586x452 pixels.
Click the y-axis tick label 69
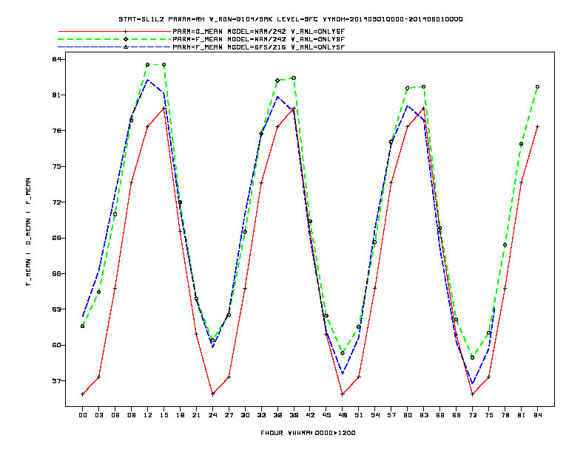point(56,238)
